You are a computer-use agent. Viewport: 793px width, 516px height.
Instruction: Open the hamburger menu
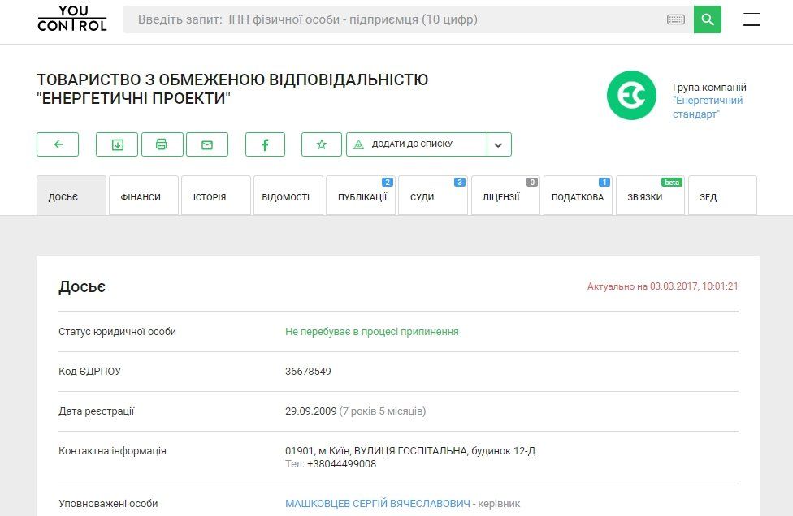tap(752, 19)
